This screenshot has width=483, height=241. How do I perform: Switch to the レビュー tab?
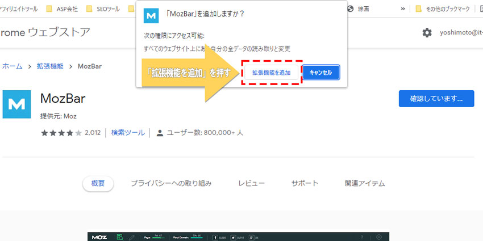251,184
